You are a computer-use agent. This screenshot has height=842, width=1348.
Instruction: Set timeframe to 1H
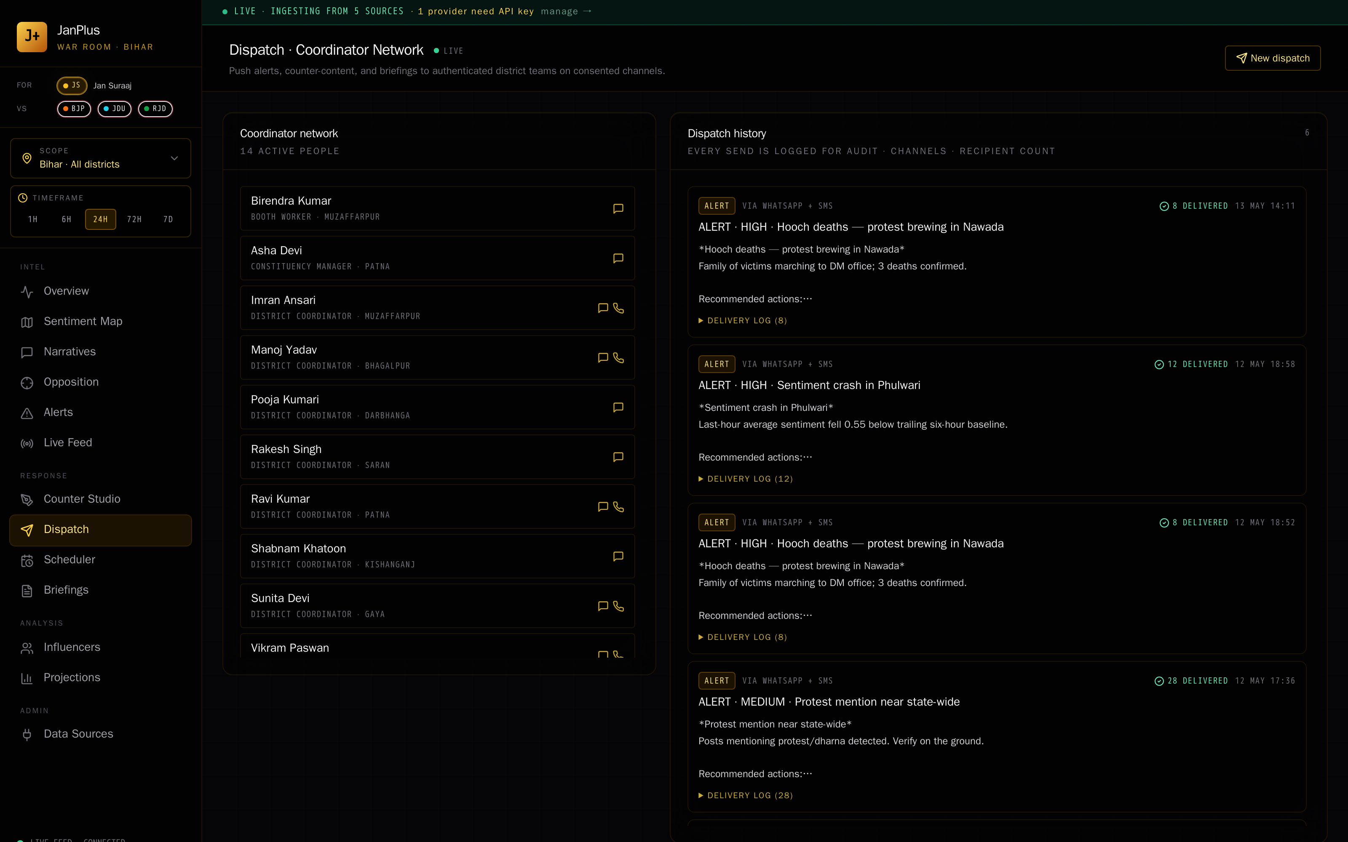(33, 219)
